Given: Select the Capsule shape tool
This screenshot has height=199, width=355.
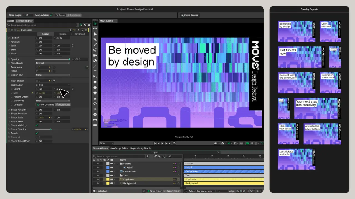Looking at the screenshot, I should 95,125.
